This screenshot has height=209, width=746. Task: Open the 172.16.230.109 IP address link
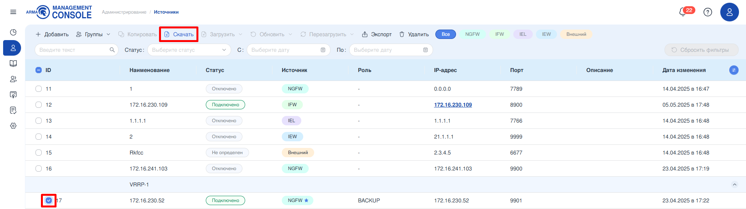pos(453,105)
